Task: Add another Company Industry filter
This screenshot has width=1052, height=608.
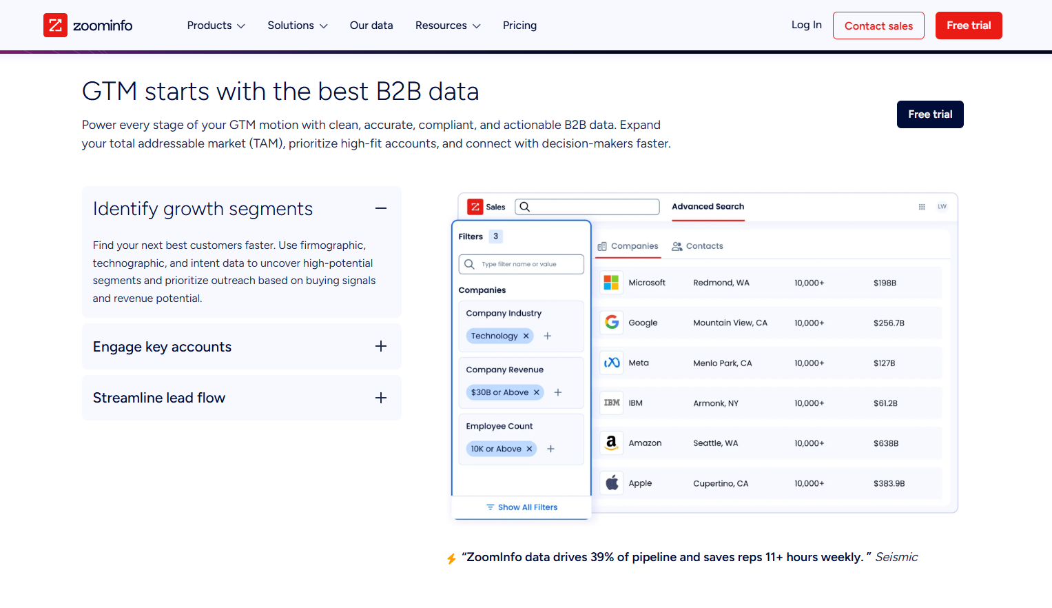Action: click(x=548, y=336)
